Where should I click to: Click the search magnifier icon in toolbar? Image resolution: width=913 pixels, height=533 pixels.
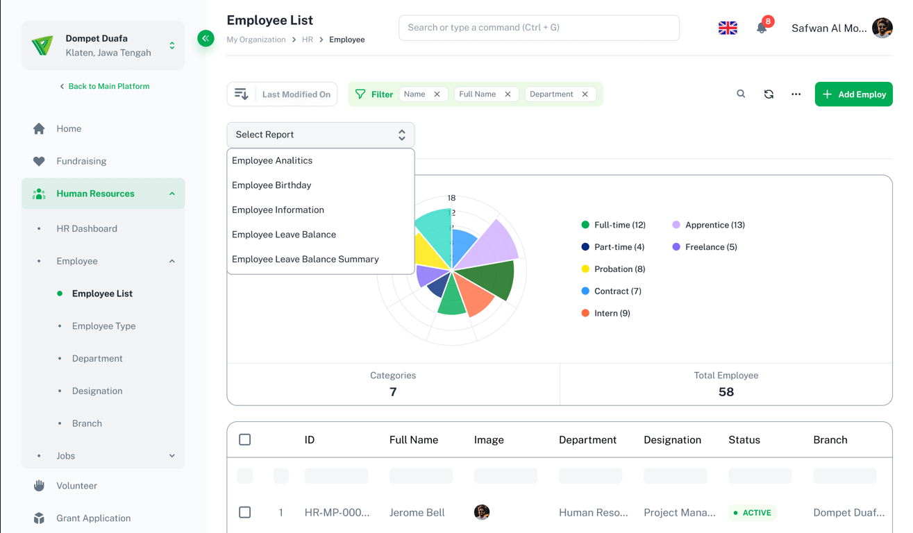pyautogui.click(x=741, y=94)
